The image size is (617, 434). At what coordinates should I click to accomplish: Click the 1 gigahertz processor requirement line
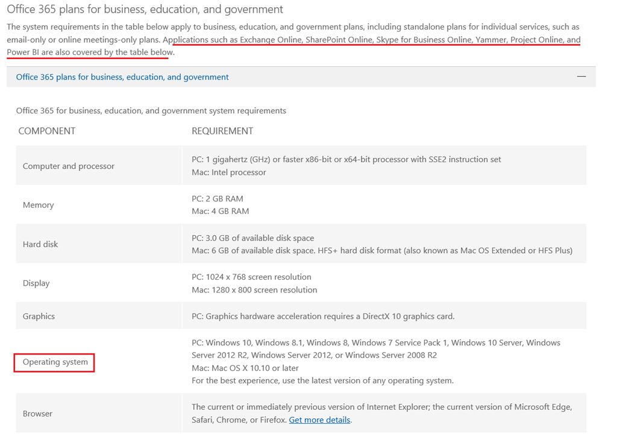pos(346,160)
